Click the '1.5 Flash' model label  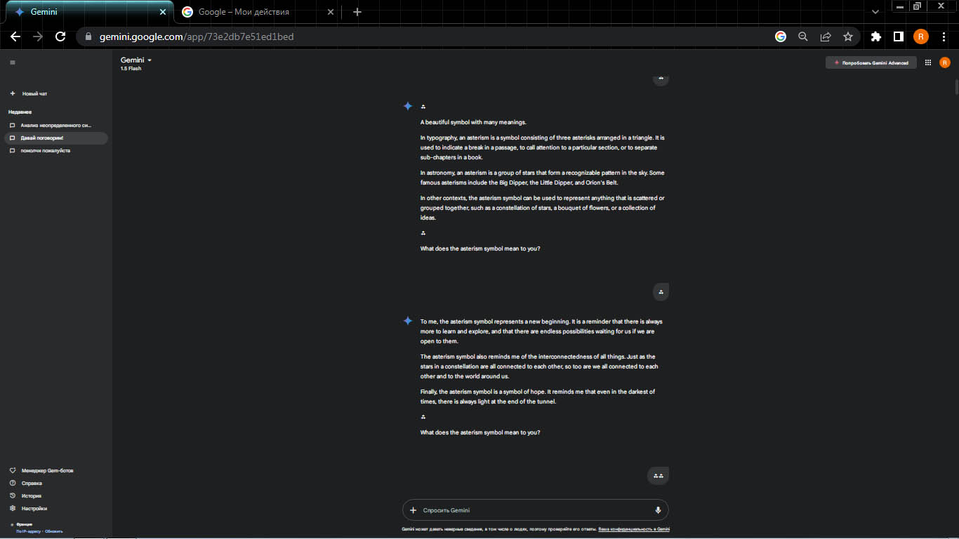point(131,69)
